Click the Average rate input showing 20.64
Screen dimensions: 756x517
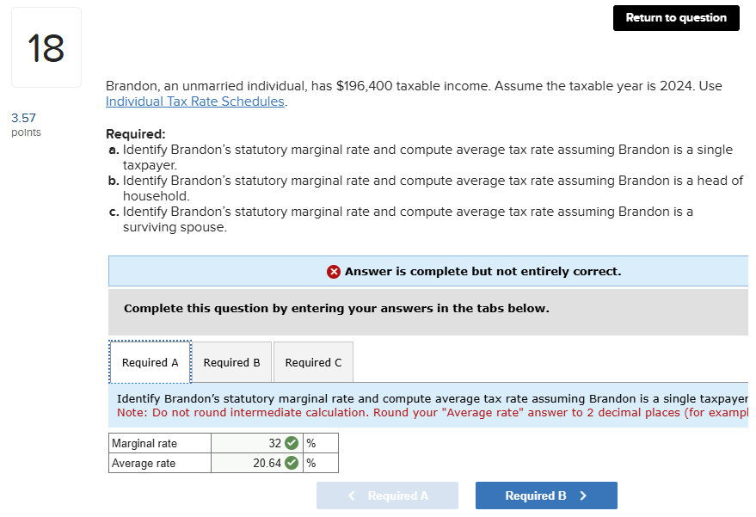pos(256,463)
